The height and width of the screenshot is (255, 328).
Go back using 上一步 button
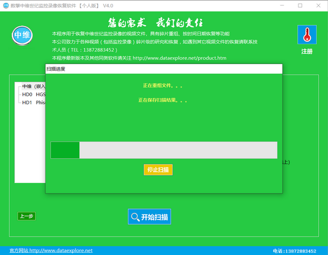tap(26, 216)
